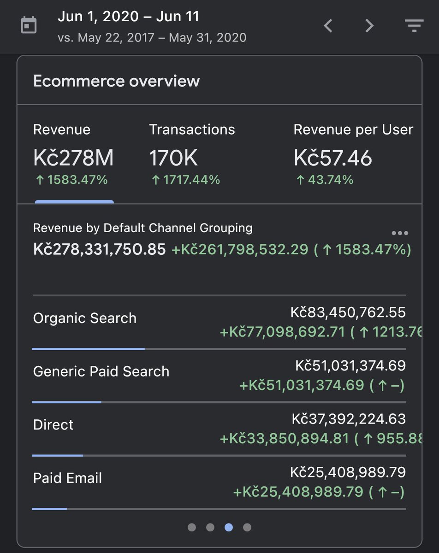Open the three-dot more options menu

click(399, 233)
